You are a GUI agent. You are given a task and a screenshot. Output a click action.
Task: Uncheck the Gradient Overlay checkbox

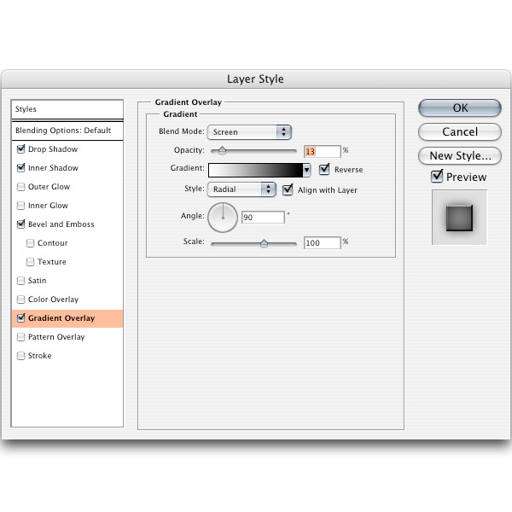[20, 318]
